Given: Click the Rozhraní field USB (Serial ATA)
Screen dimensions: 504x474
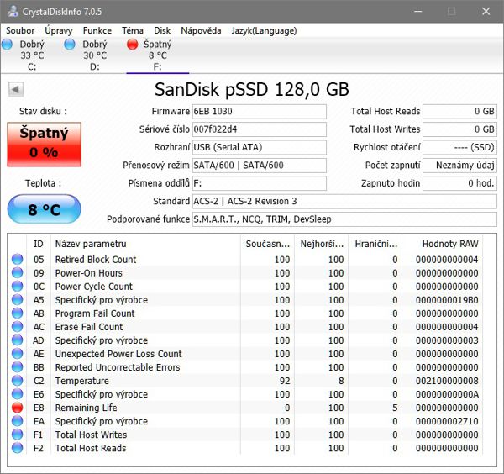Looking at the screenshot, I should coord(259,147).
